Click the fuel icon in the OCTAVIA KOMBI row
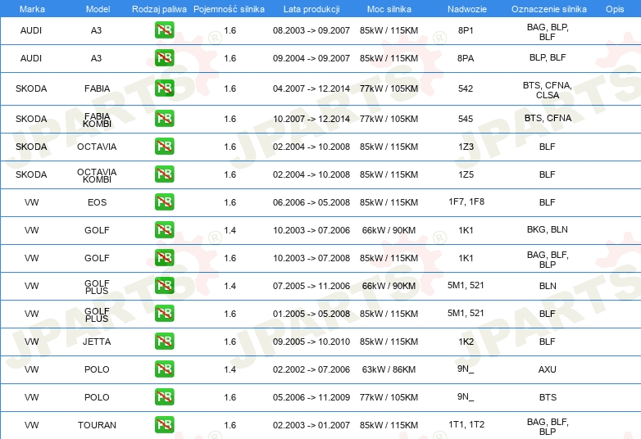 (164, 174)
